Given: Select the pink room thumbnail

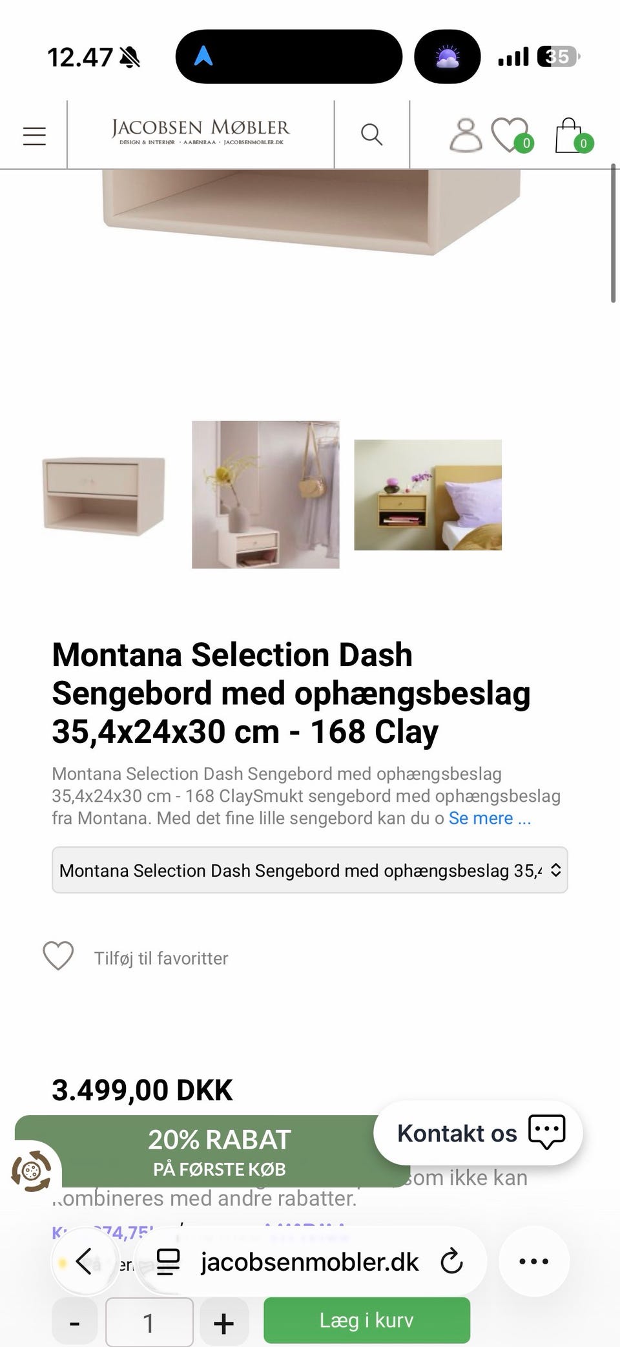Looking at the screenshot, I should [x=265, y=495].
